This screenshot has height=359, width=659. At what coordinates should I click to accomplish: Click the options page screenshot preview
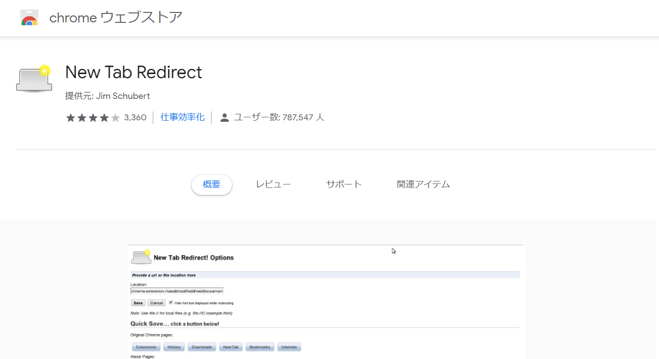tap(326, 302)
